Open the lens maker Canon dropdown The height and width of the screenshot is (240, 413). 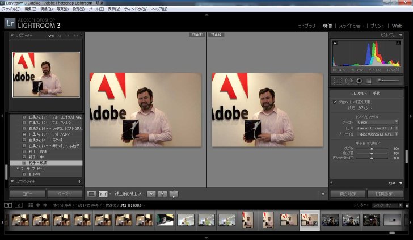pyautogui.click(x=377, y=122)
